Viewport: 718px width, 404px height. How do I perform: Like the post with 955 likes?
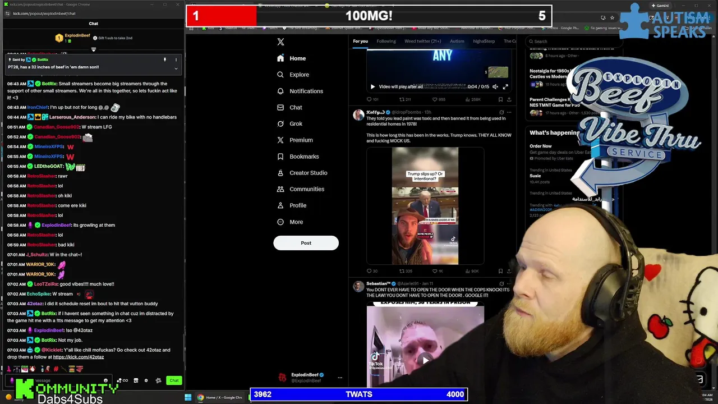(439, 99)
